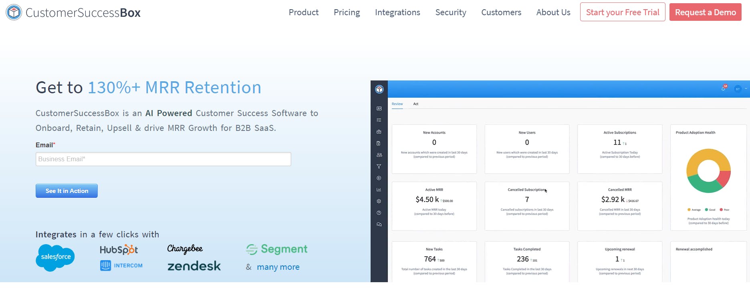This screenshot has width=750, height=297.
Task: Follow the many more integrations link
Action: point(278,267)
